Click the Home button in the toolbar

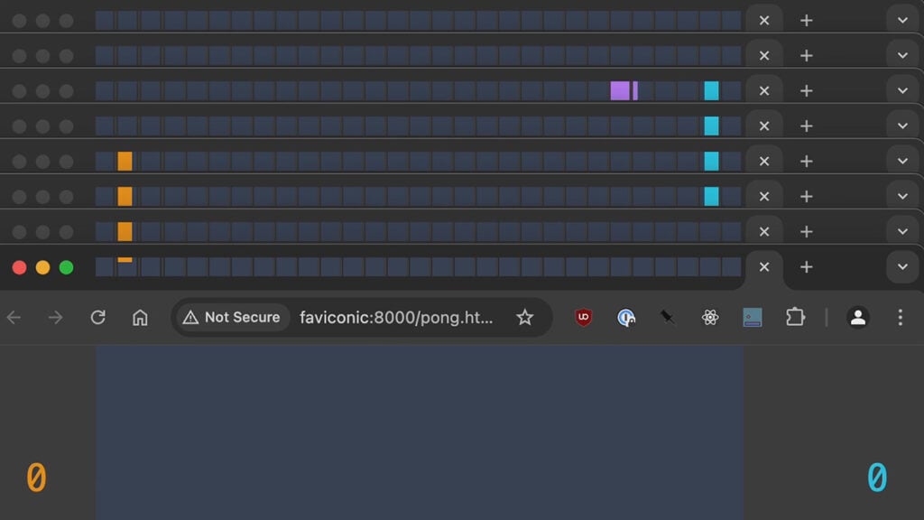140,317
